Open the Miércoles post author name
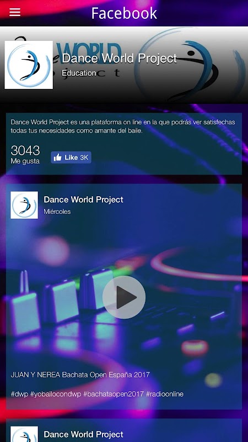248x442 pixels. [x=84, y=199]
